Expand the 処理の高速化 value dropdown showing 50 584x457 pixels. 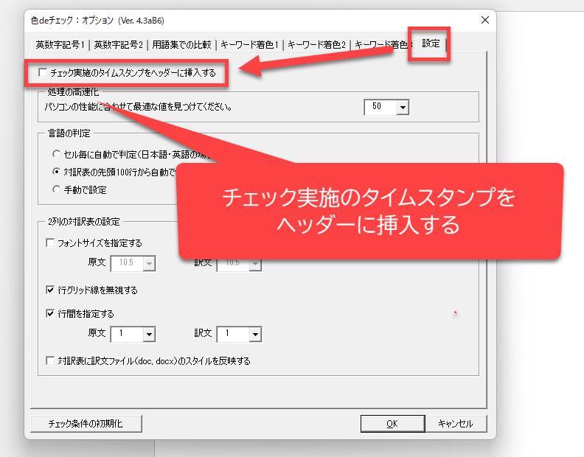tap(402, 108)
